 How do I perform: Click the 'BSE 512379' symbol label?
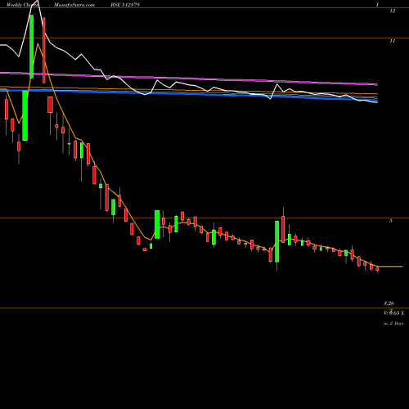(125, 5)
